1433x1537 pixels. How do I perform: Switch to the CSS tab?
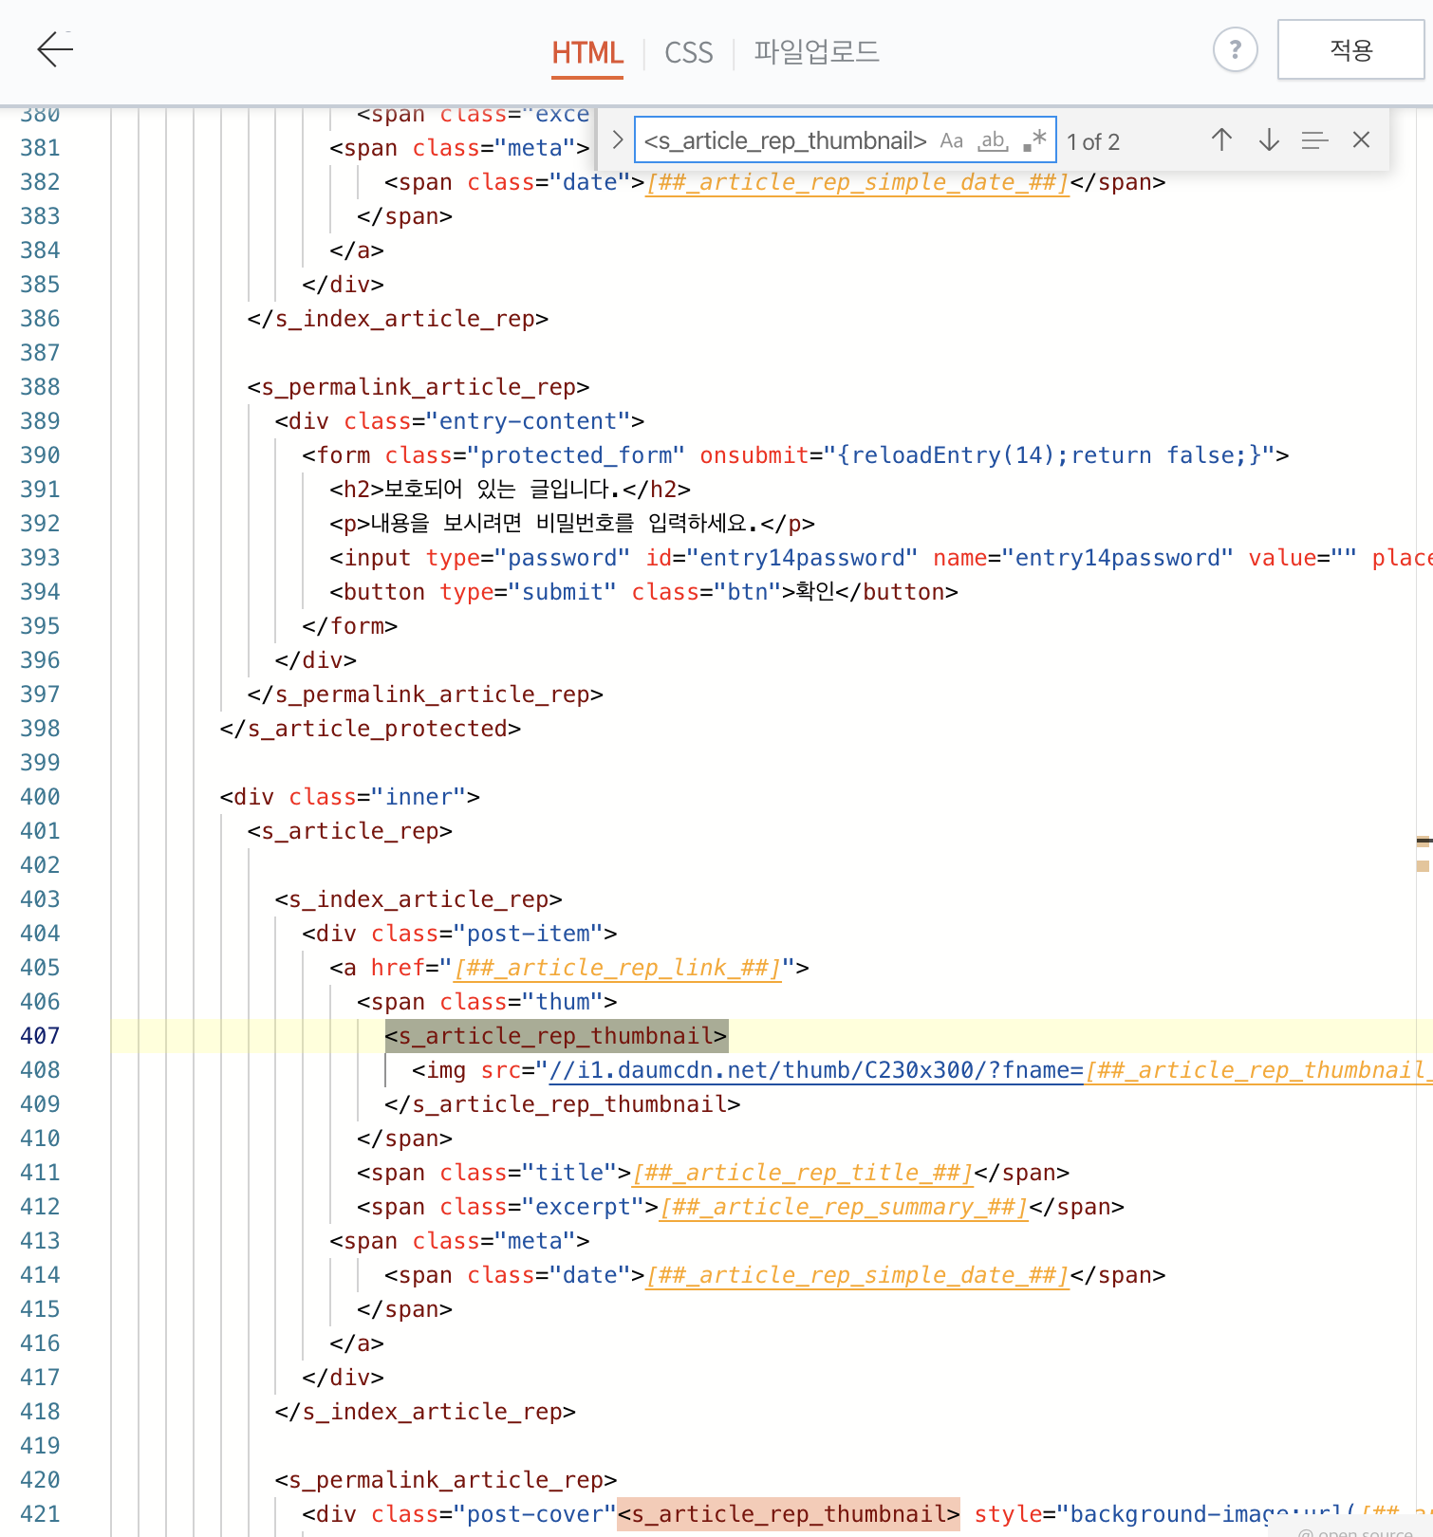pyautogui.click(x=689, y=53)
